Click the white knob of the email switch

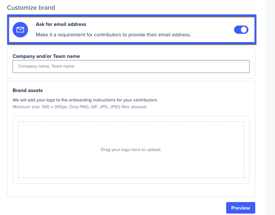244,30
